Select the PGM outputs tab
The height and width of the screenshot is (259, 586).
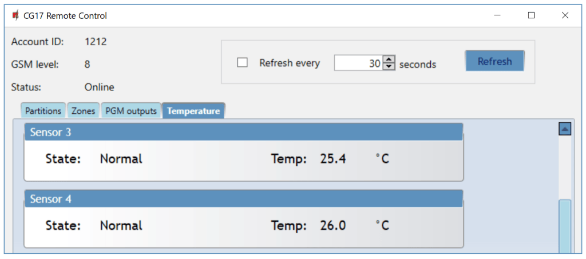click(x=131, y=111)
